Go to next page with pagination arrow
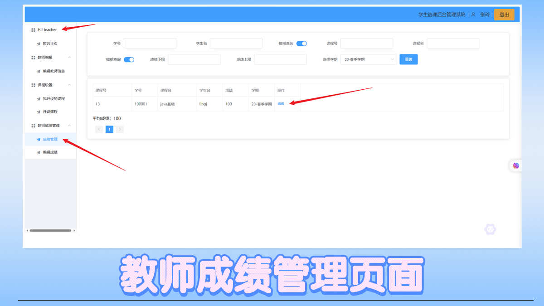 click(x=120, y=129)
